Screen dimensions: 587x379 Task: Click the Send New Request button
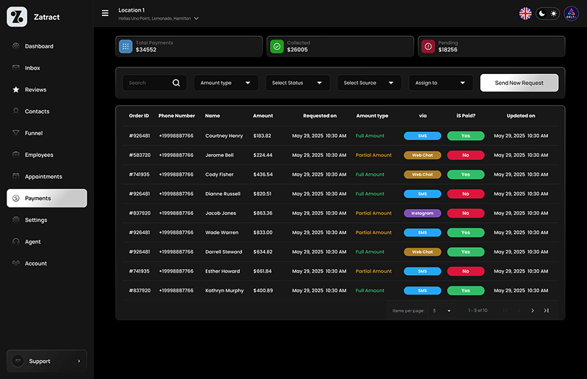click(x=519, y=83)
